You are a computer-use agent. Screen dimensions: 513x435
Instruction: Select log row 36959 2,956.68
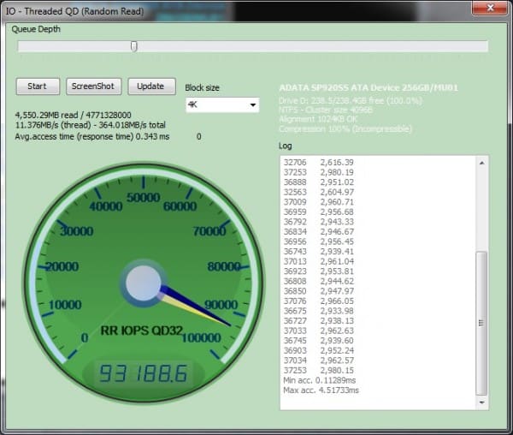(x=318, y=212)
